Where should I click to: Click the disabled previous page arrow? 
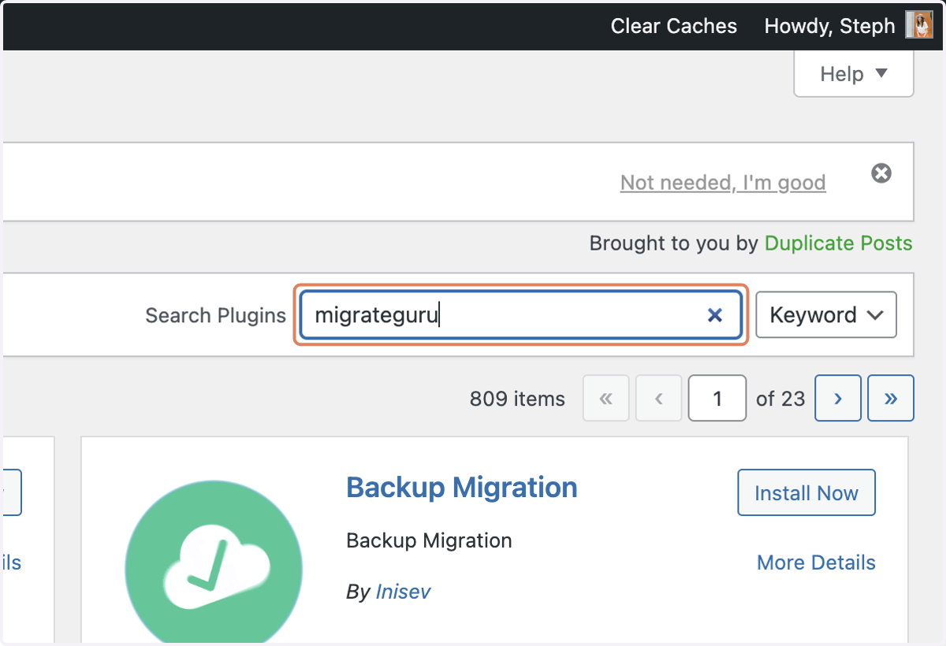pos(658,399)
